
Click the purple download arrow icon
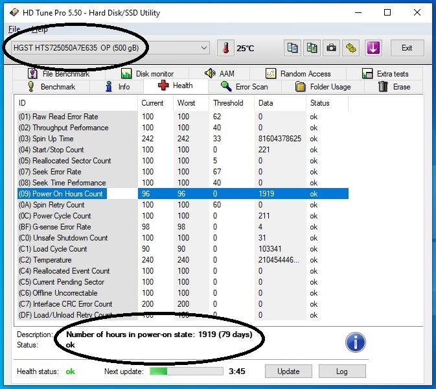[373, 48]
